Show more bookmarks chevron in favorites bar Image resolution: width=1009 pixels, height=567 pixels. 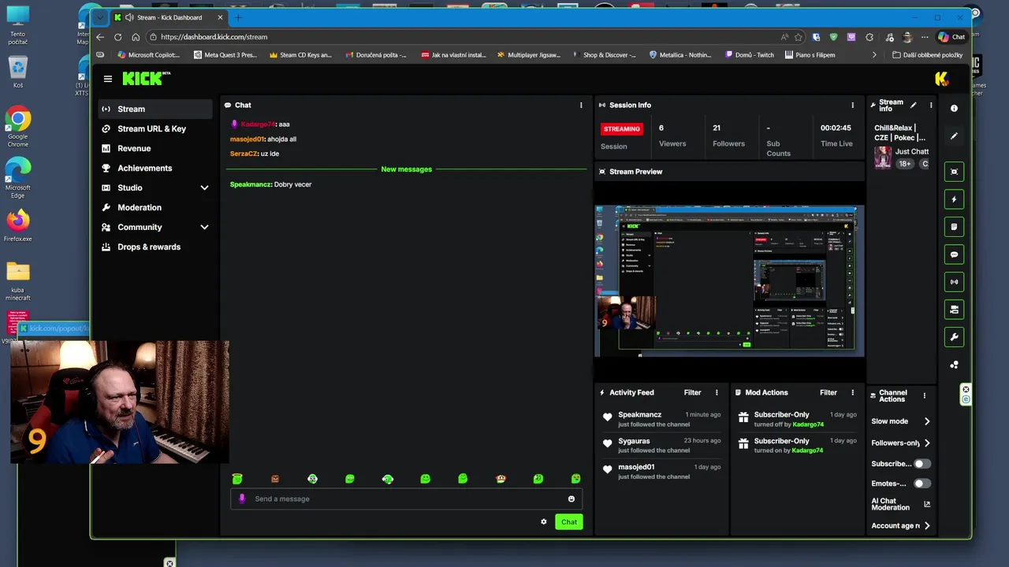[873, 55]
